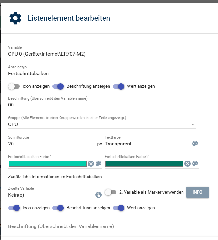Screen dimensions: 218x240
Task: Clear Fortschrittsbalken-Farbe 1 with the X icon
Action: tap(91, 164)
